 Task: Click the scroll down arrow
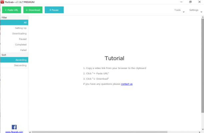tap(203, 129)
